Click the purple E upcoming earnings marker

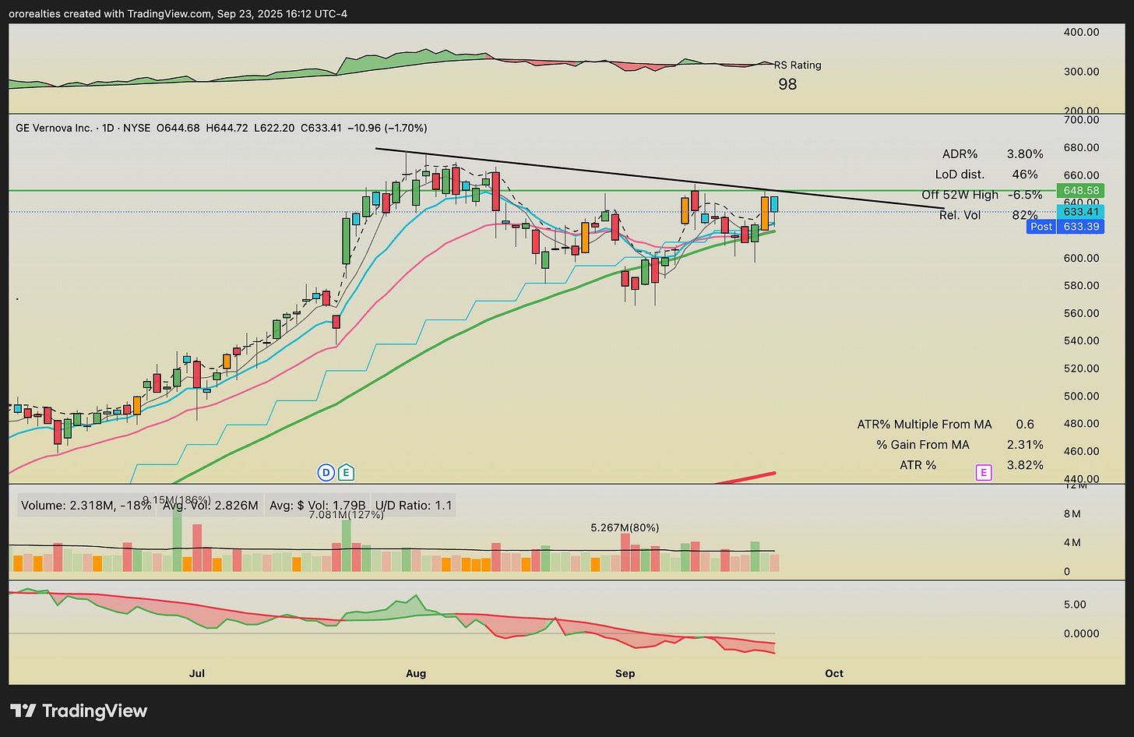pyautogui.click(x=984, y=472)
